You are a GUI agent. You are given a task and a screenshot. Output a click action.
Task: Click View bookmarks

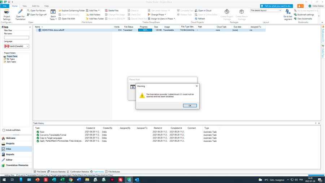(303, 19)
